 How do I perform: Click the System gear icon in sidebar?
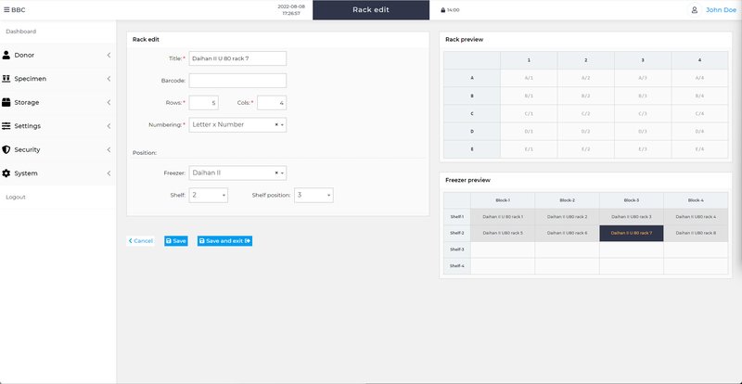[6, 173]
